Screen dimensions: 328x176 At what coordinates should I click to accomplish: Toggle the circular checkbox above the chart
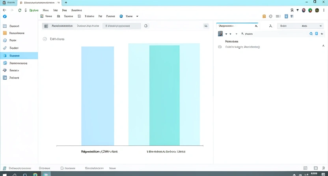point(45,39)
